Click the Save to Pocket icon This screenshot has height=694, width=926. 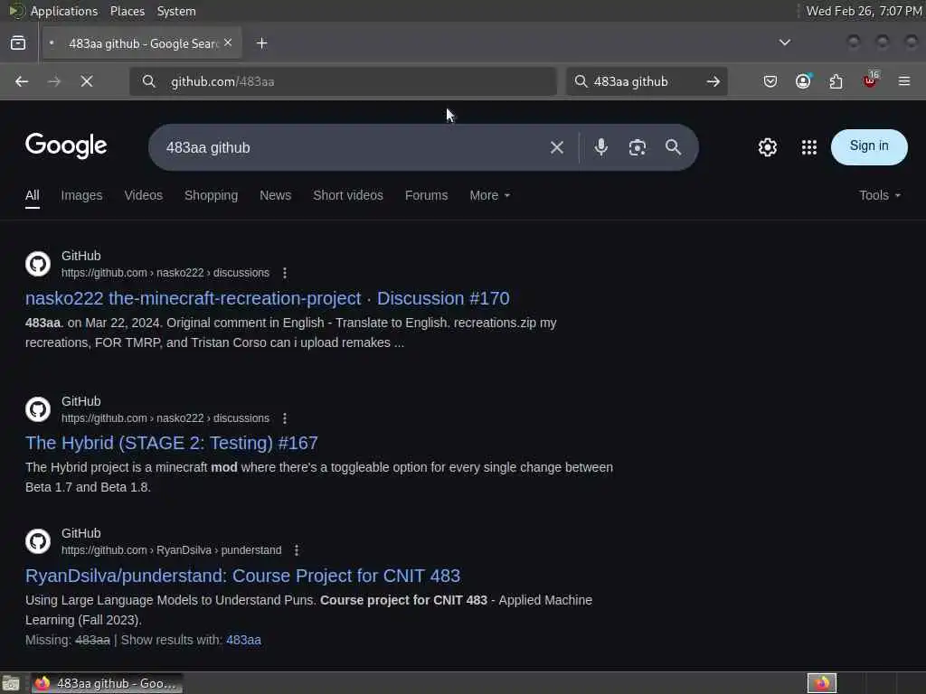(x=770, y=81)
